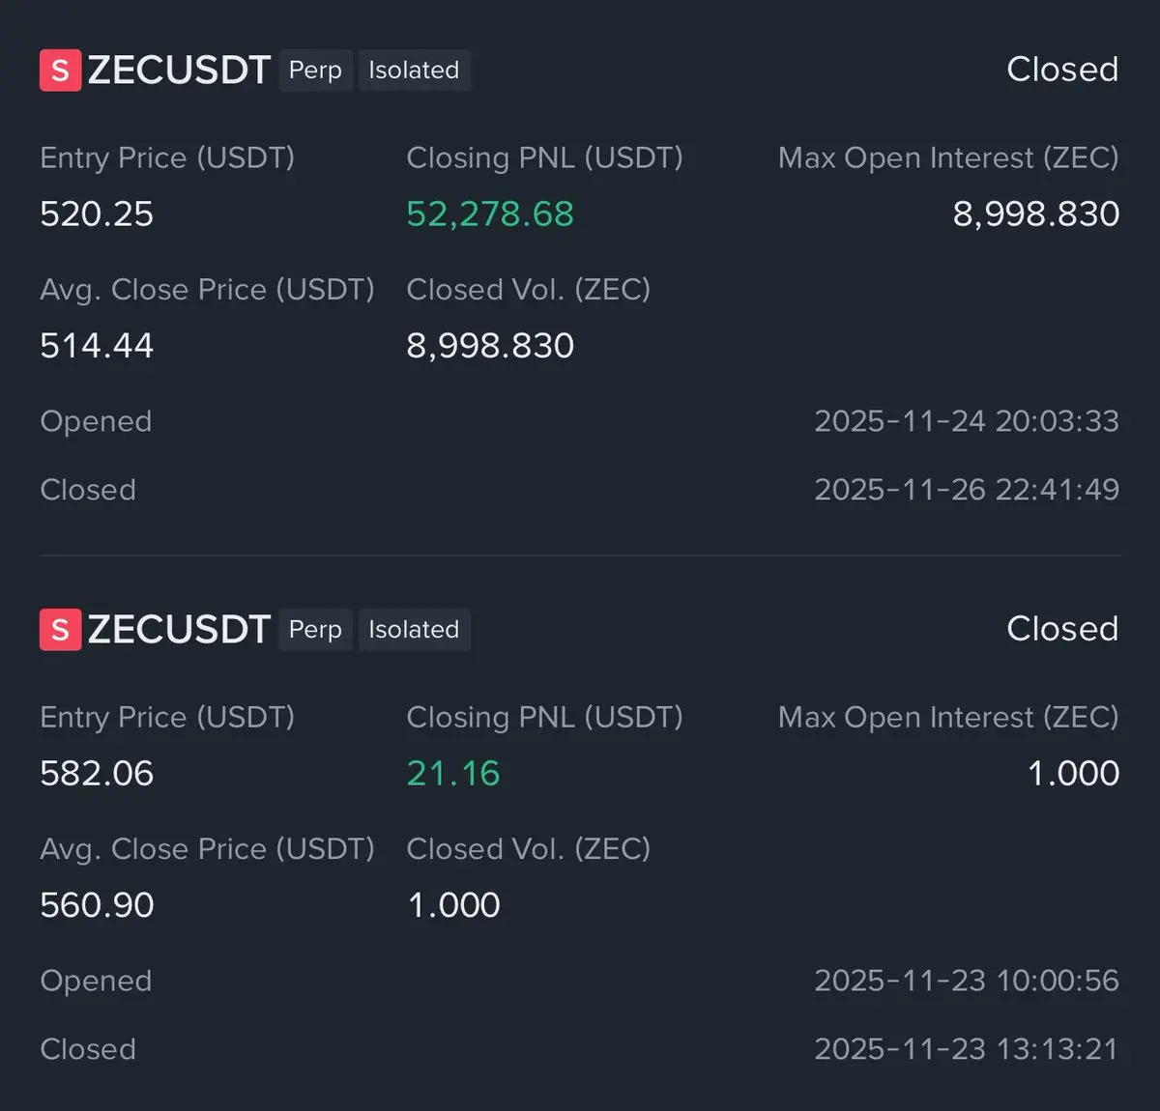Select the closed timestamp 2025-11-23 13:13:21

[x=966, y=1049]
